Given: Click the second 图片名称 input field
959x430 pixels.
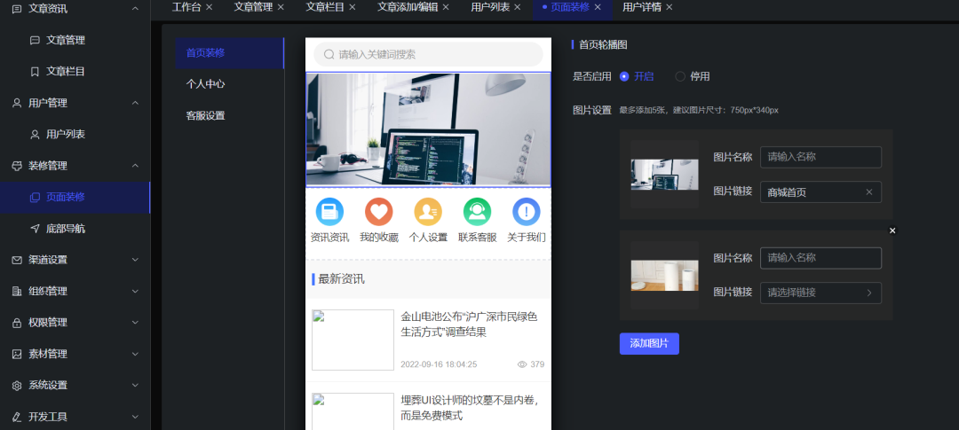Looking at the screenshot, I should [820, 258].
